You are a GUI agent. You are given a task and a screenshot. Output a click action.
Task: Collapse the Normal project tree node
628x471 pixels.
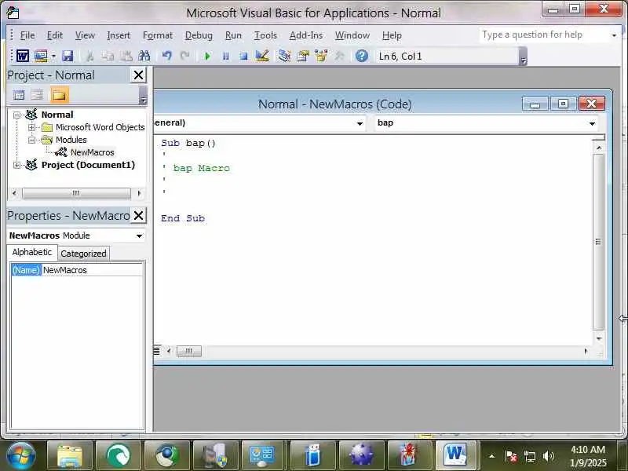[16, 115]
